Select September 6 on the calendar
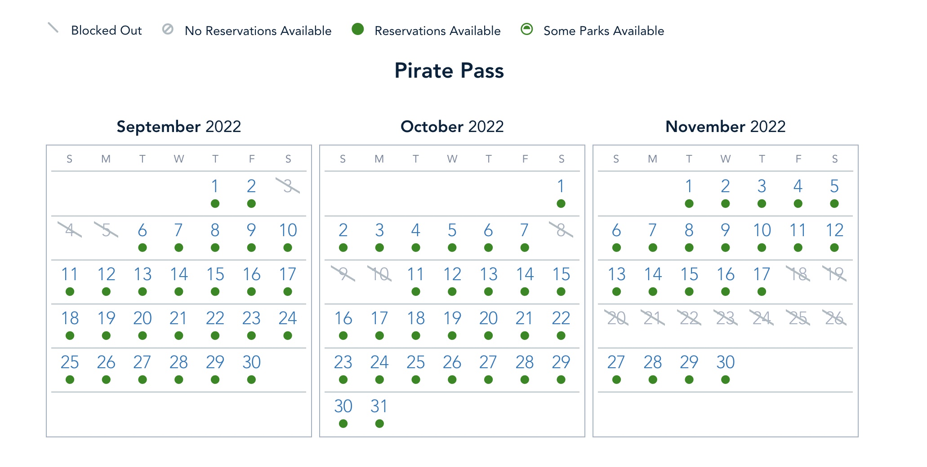The width and height of the screenshot is (927, 467). point(143,230)
